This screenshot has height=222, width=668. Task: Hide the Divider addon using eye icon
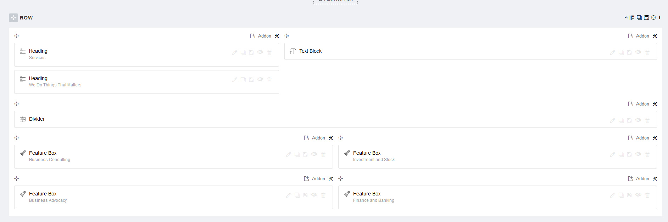(x=638, y=120)
